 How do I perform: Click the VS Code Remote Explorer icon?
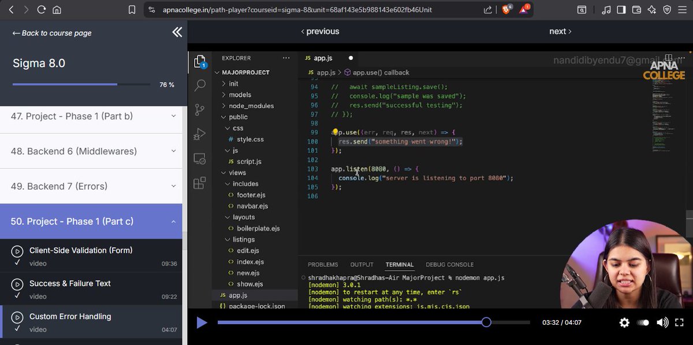click(200, 158)
